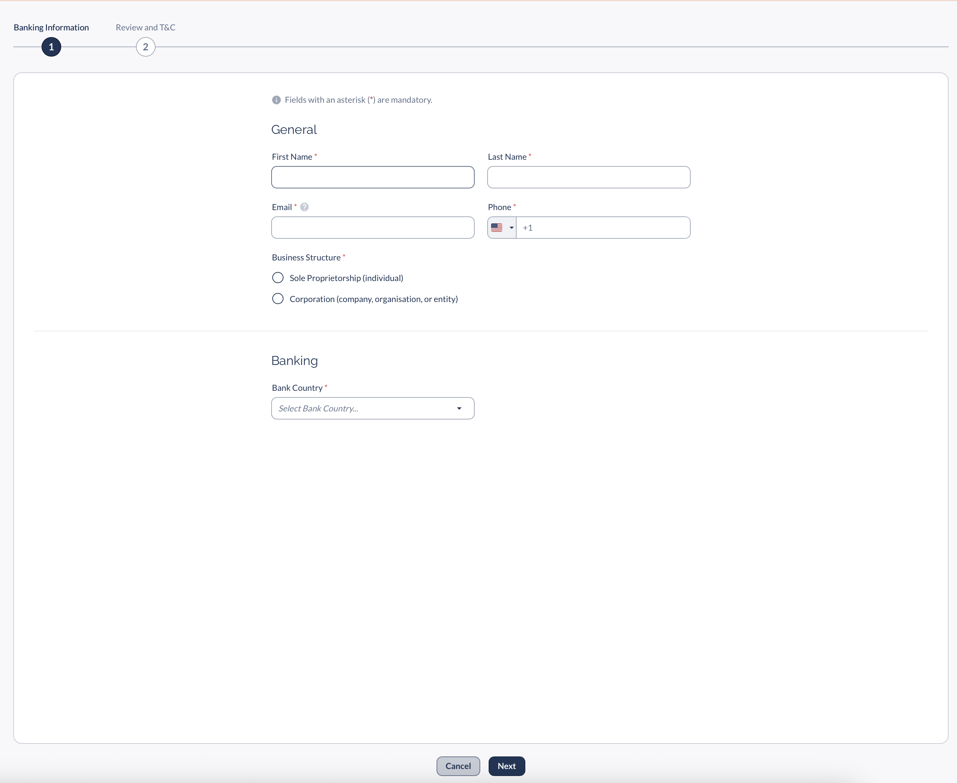The width and height of the screenshot is (957, 783).
Task: Click the step 2 circle indicator
Action: pos(145,46)
